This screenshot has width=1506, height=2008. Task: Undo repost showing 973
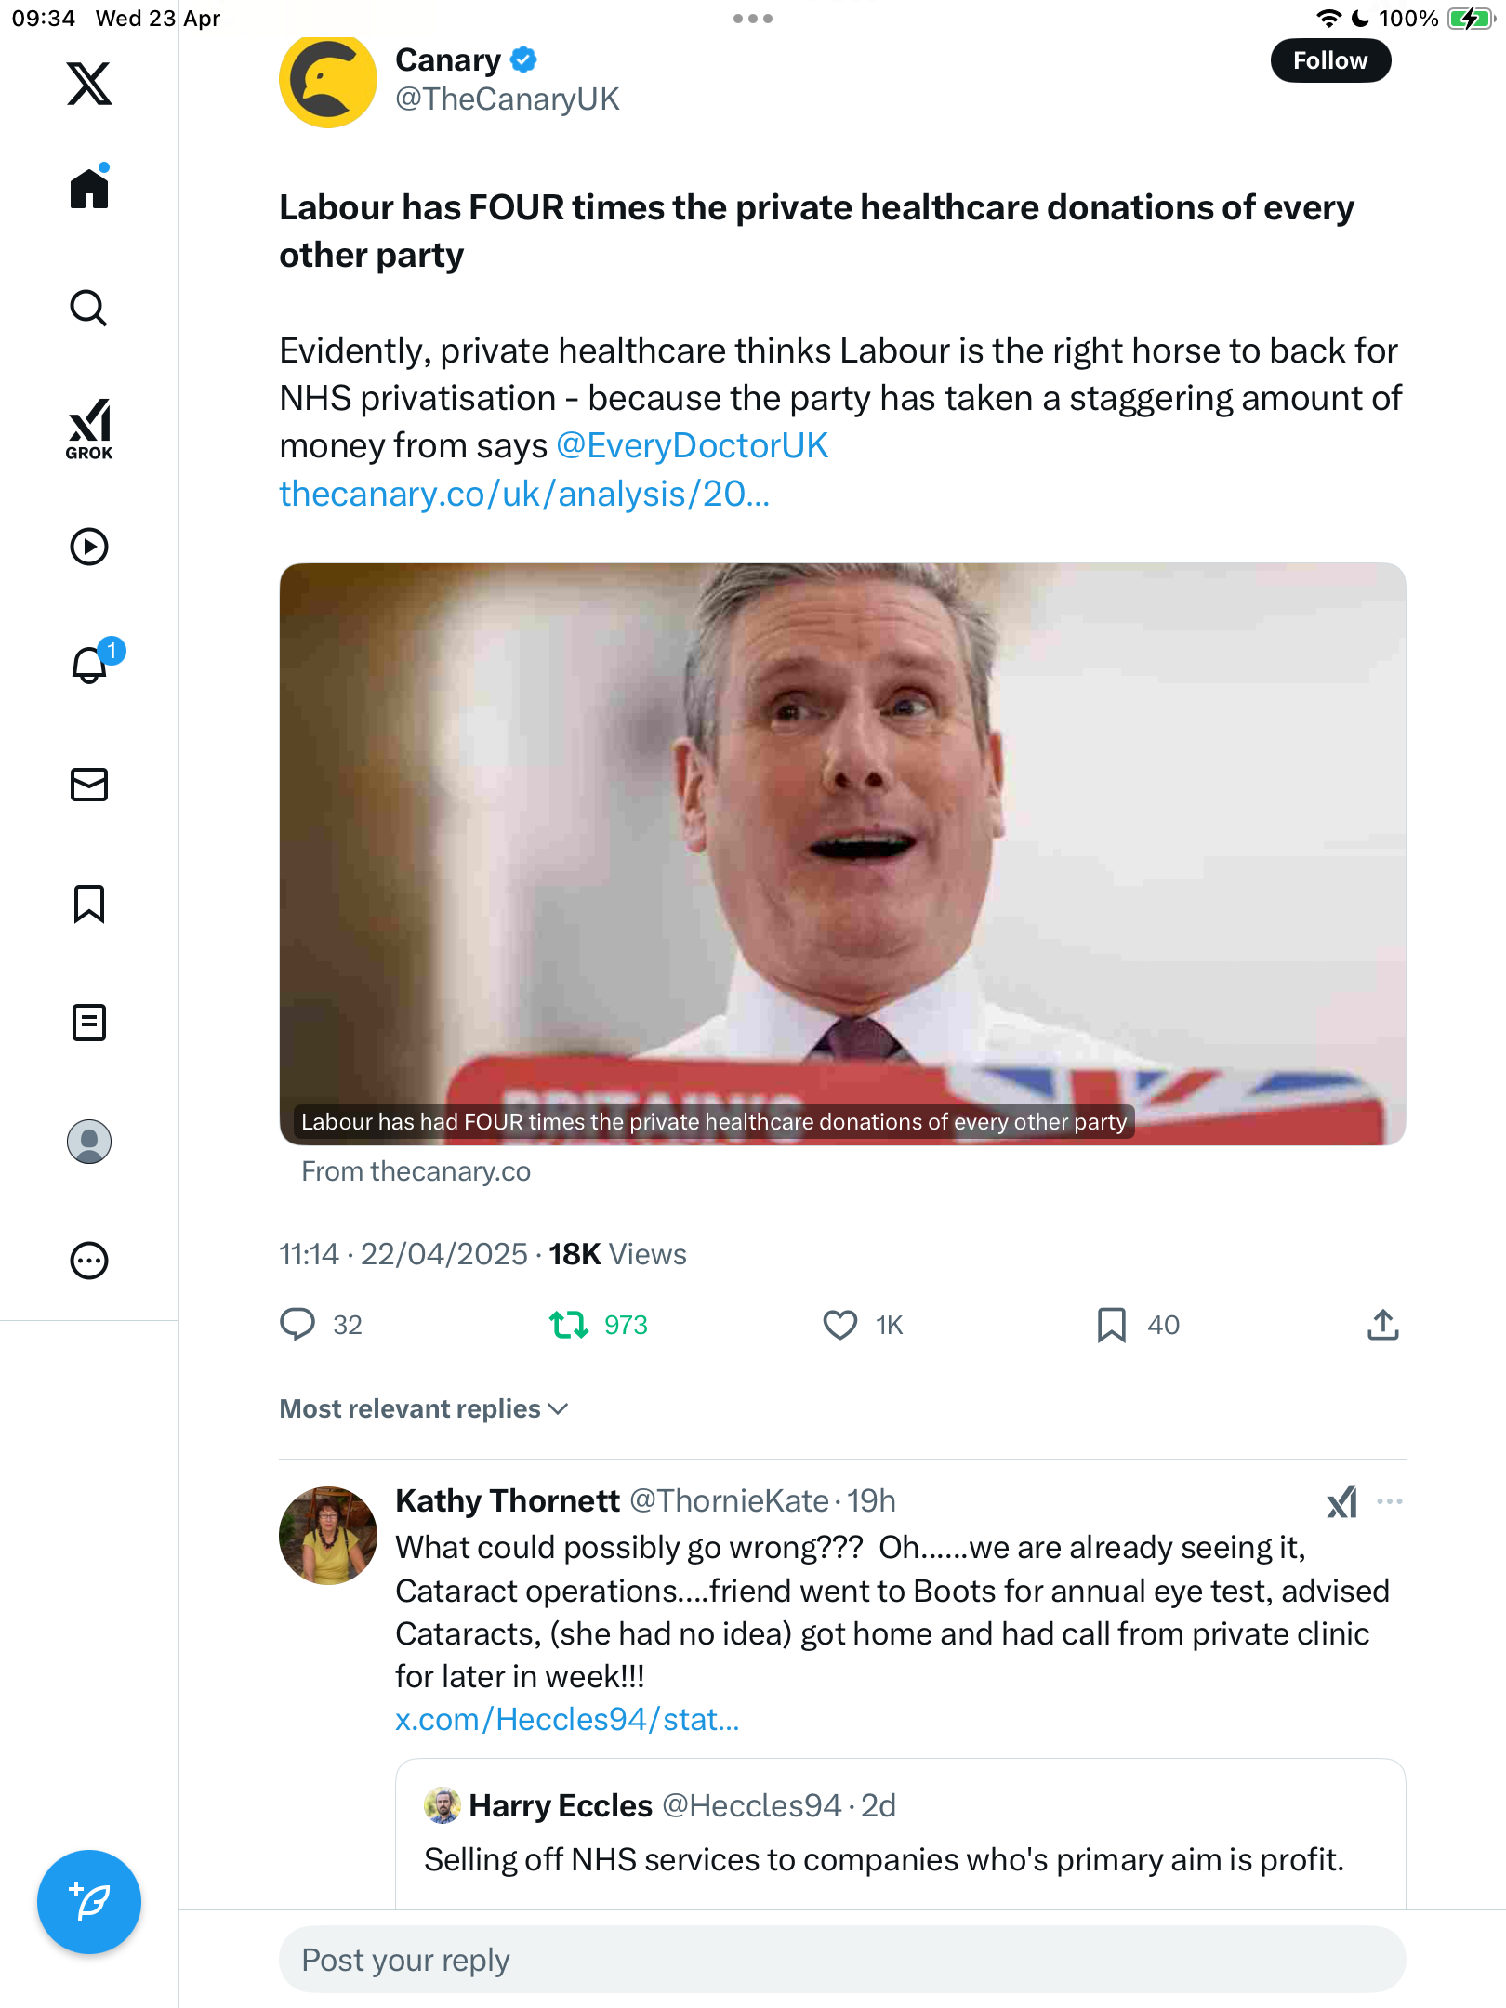(569, 1325)
